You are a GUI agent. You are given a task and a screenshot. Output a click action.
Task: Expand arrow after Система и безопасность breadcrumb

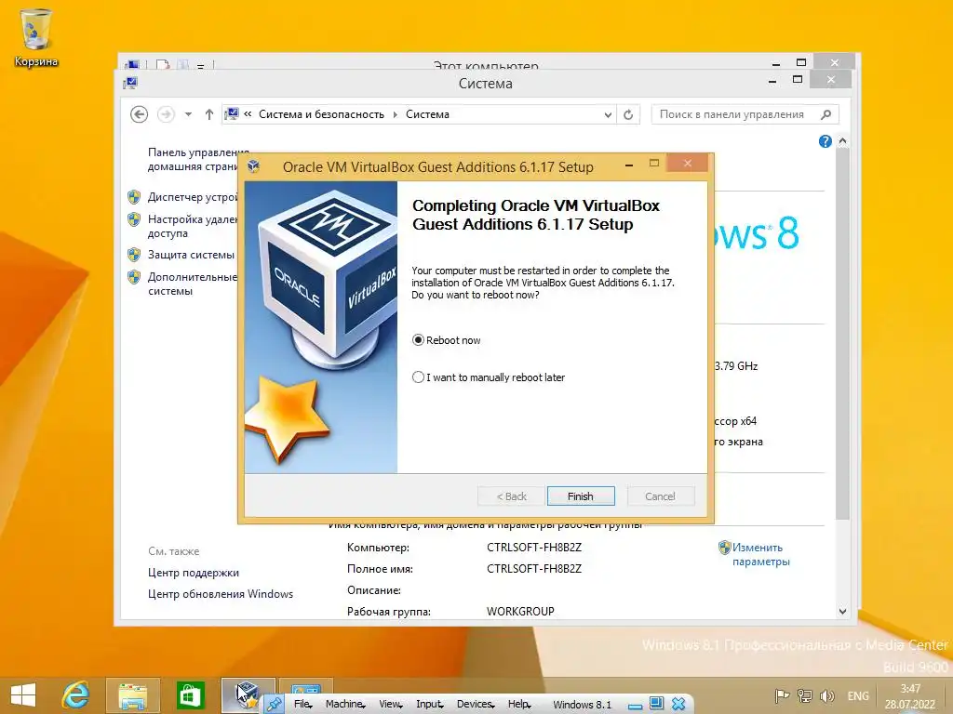click(395, 114)
